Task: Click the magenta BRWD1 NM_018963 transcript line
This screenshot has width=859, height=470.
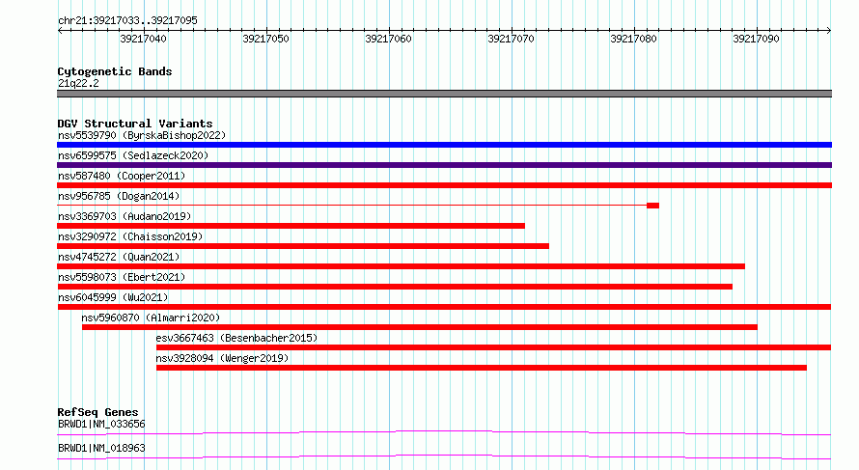Action: (x=444, y=456)
